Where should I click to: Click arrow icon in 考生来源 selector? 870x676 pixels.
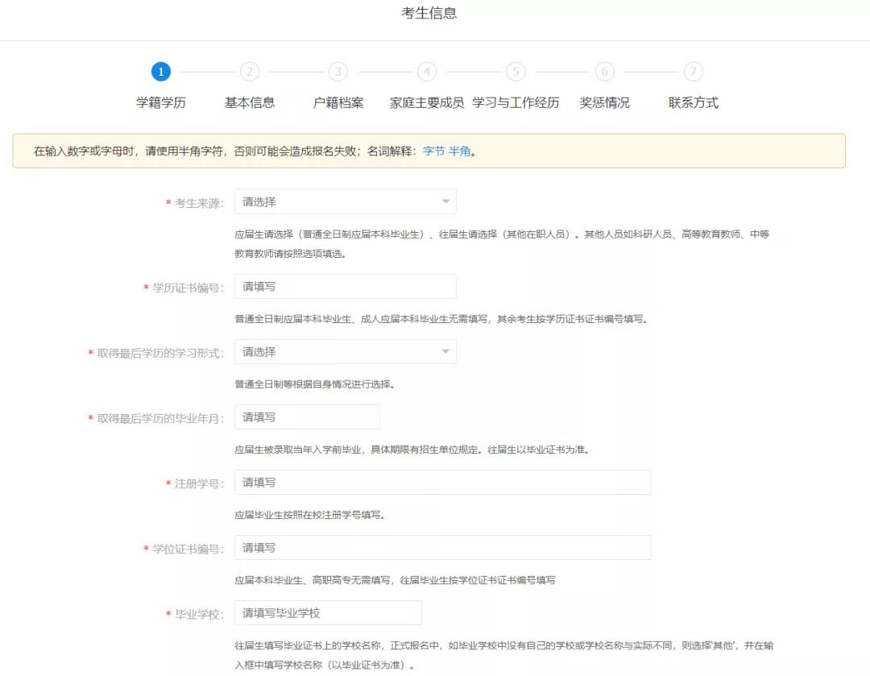coord(445,201)
